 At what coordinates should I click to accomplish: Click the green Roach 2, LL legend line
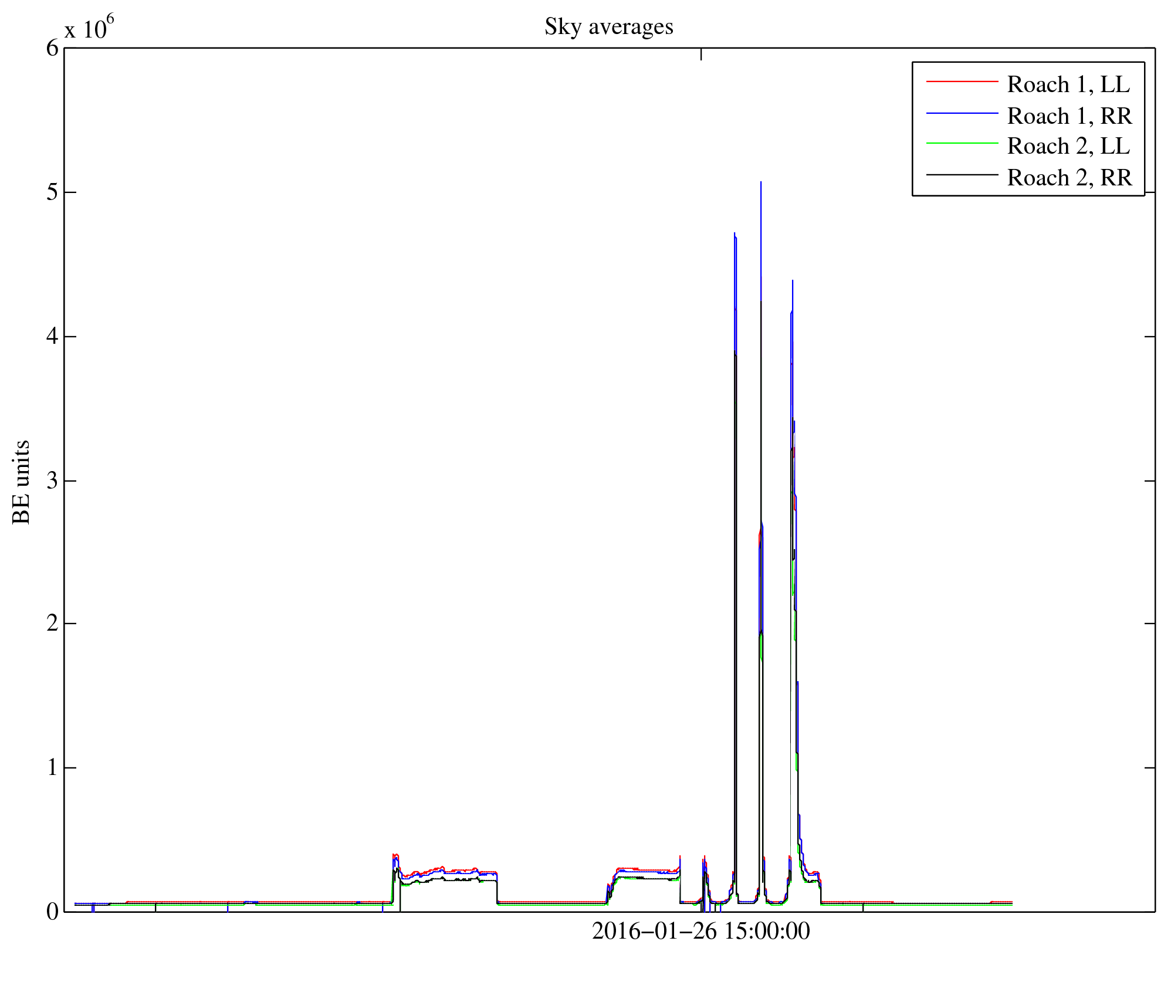962,143
